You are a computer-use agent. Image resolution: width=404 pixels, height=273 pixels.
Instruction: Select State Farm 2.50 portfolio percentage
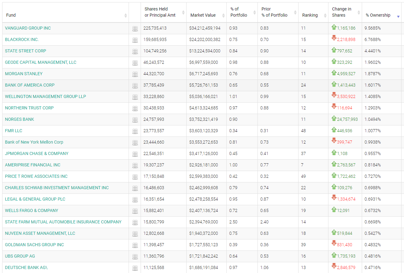coord(233,222)
